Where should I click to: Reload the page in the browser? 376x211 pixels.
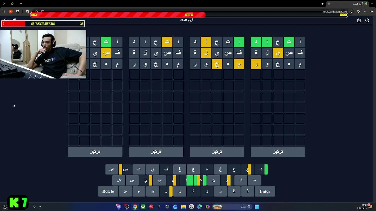click(x=358, y=12)
